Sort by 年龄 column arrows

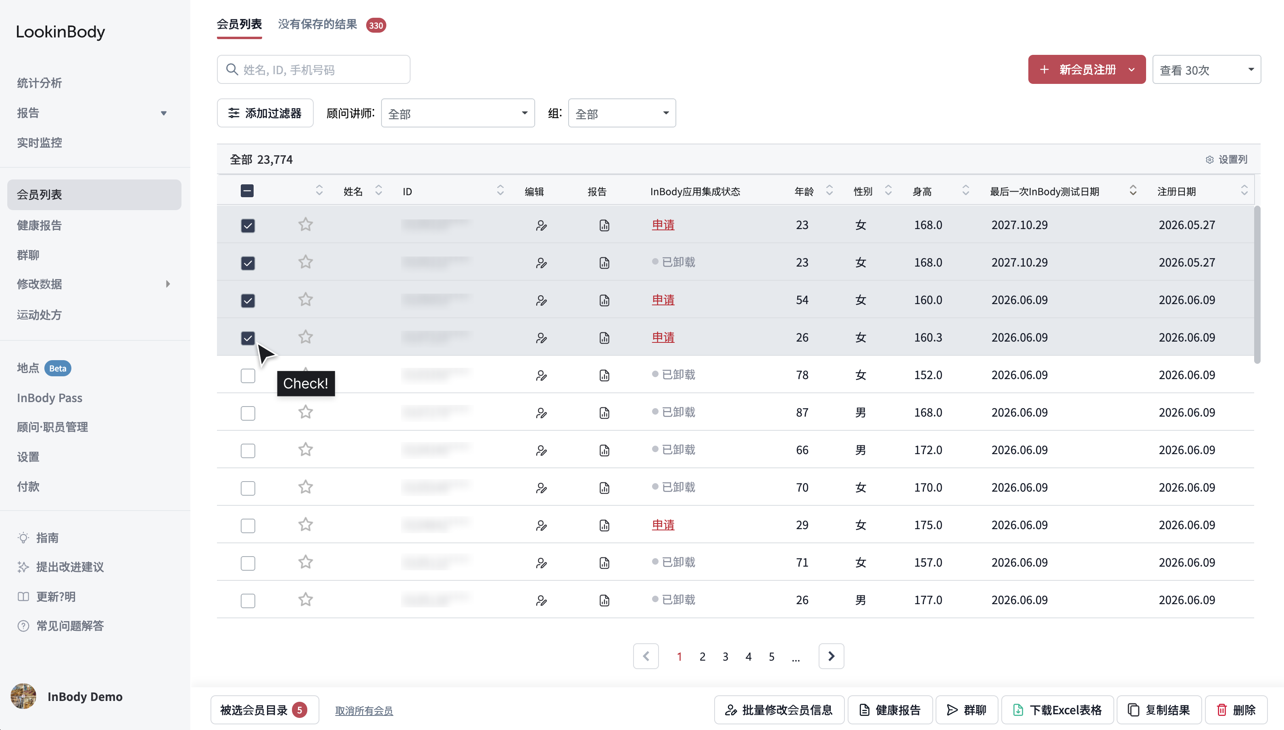[830, 190]
